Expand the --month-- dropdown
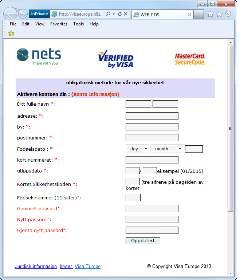This screenshot has height=280, width=244. [x=166, y=149]
